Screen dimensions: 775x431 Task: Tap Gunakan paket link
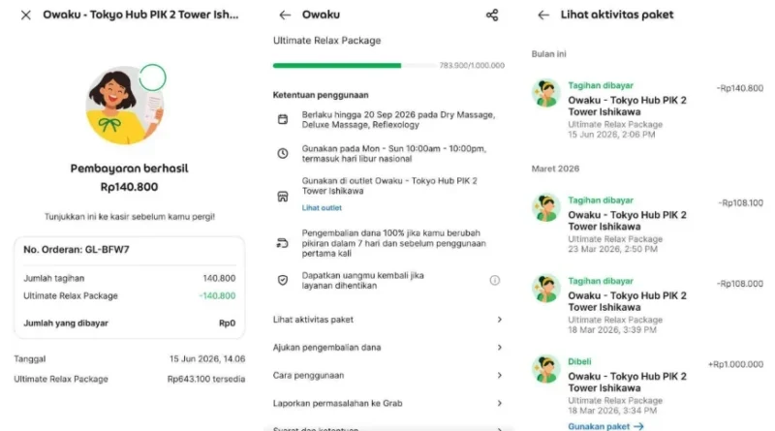(605, 426)
